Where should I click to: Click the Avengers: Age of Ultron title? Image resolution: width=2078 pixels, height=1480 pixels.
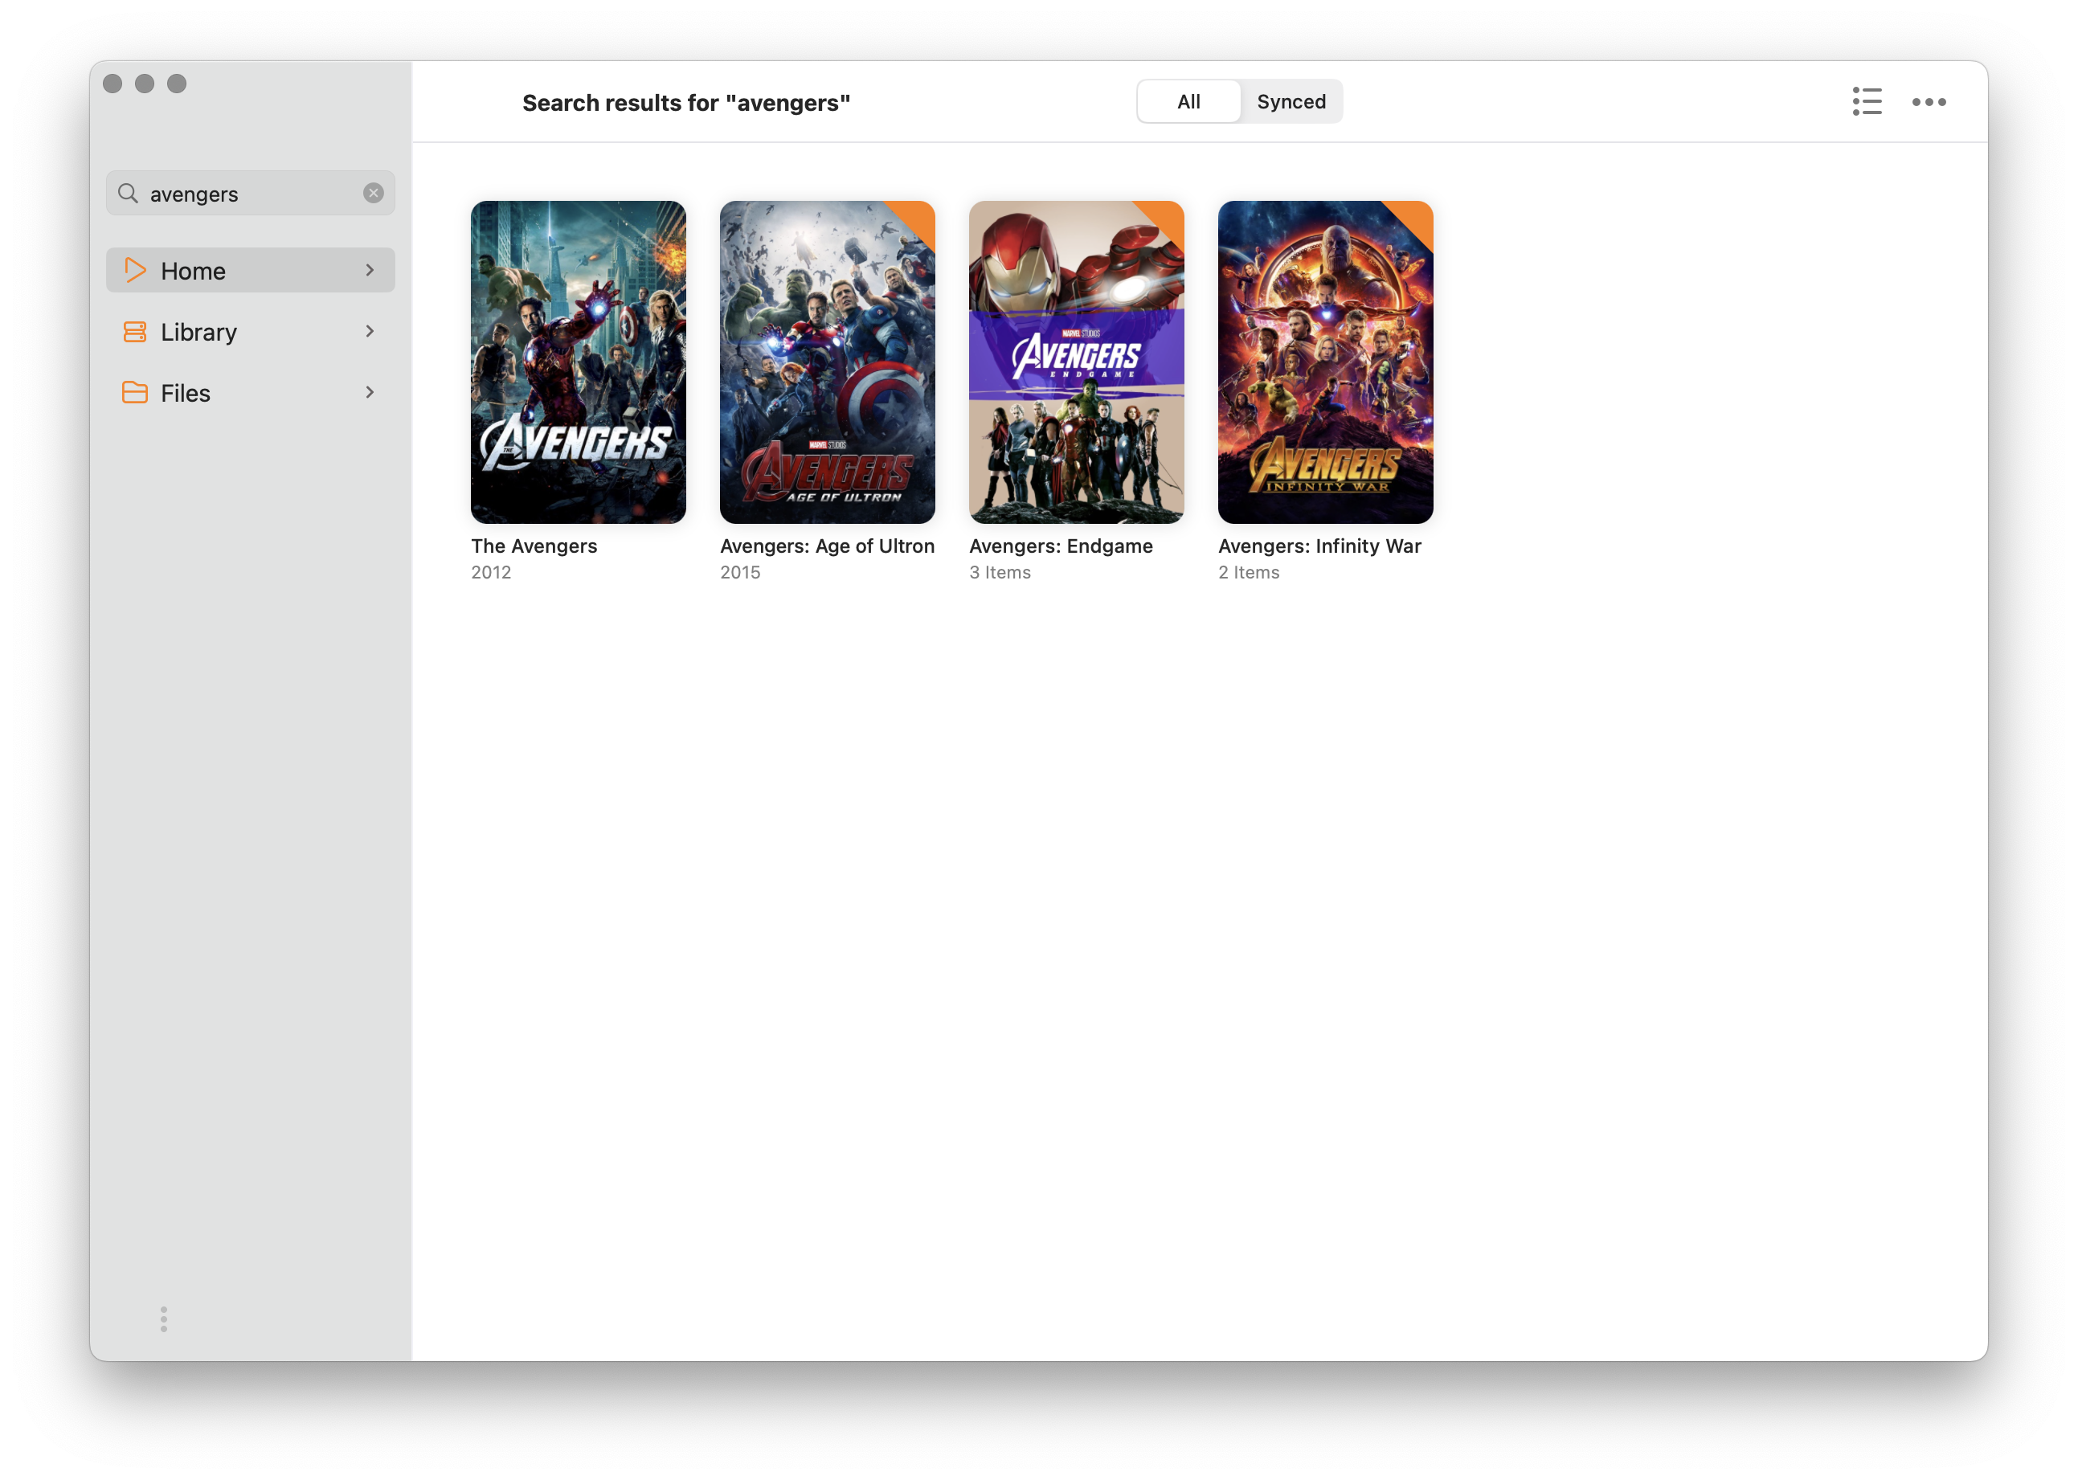pos(827,546)
